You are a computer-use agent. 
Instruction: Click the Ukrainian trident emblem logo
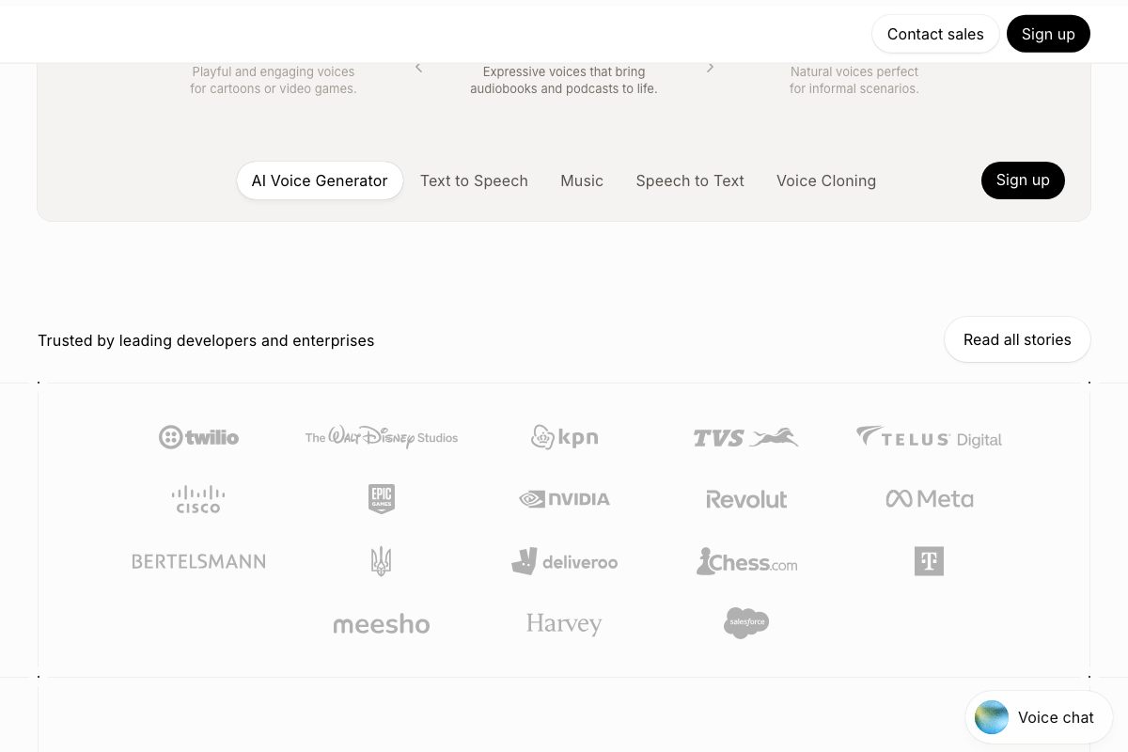(381, 561)
